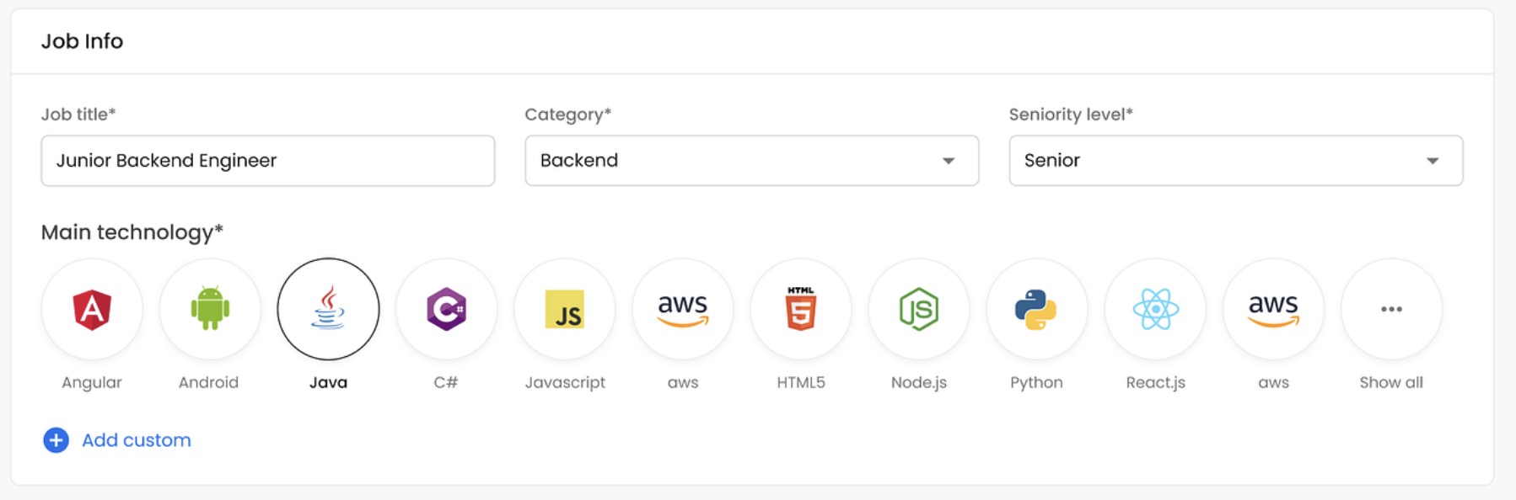Image resolution: width=1516 pixels, height=500 pixels.
Task: Select the HTML5 shield icon
Action: [x=801, y=309]
